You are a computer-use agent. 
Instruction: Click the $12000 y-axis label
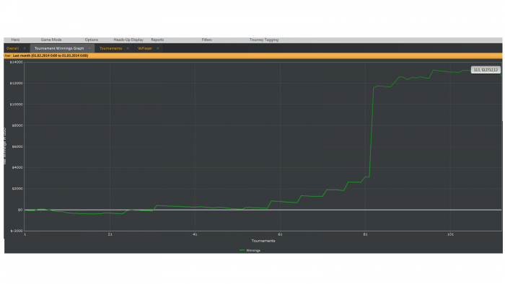17,84
